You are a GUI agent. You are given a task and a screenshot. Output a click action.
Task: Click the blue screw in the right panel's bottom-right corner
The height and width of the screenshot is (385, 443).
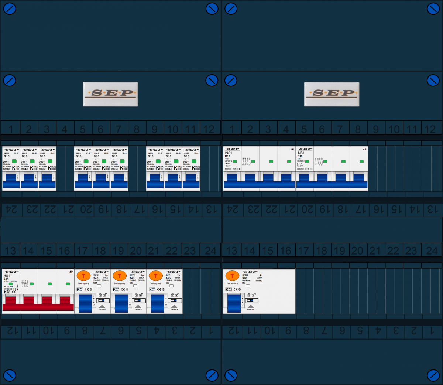click(x=433, y=375)
